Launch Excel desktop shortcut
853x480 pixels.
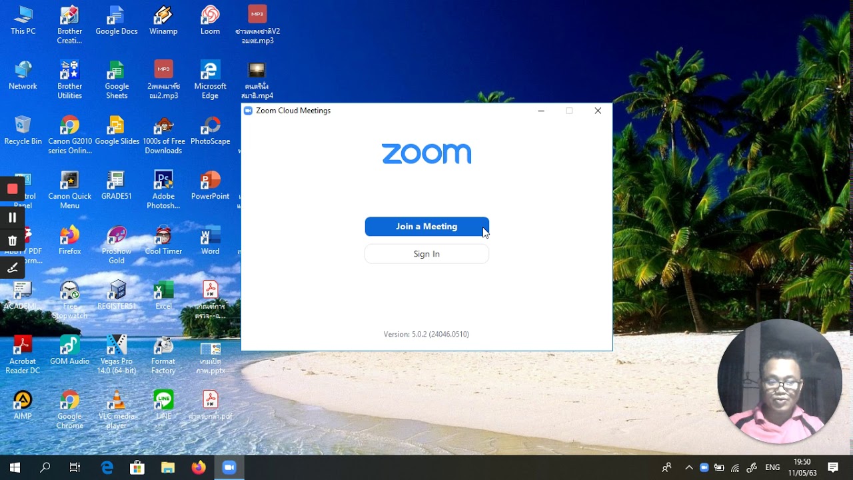[163, 295]
